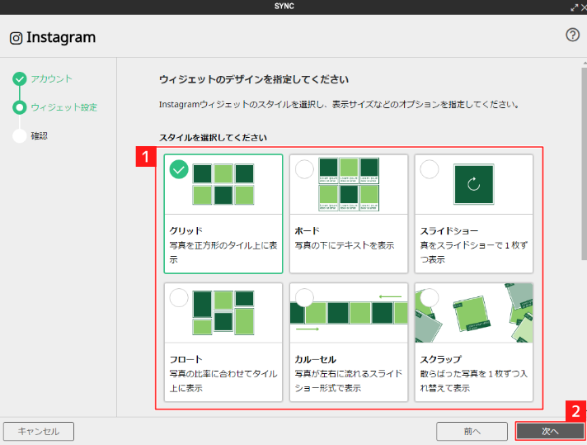
Task: Click the ウィジェット設定 step circle icon
Action: coord(19,107)
